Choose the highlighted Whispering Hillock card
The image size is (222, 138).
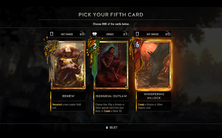pyautogui.click(x=154, y=65)
